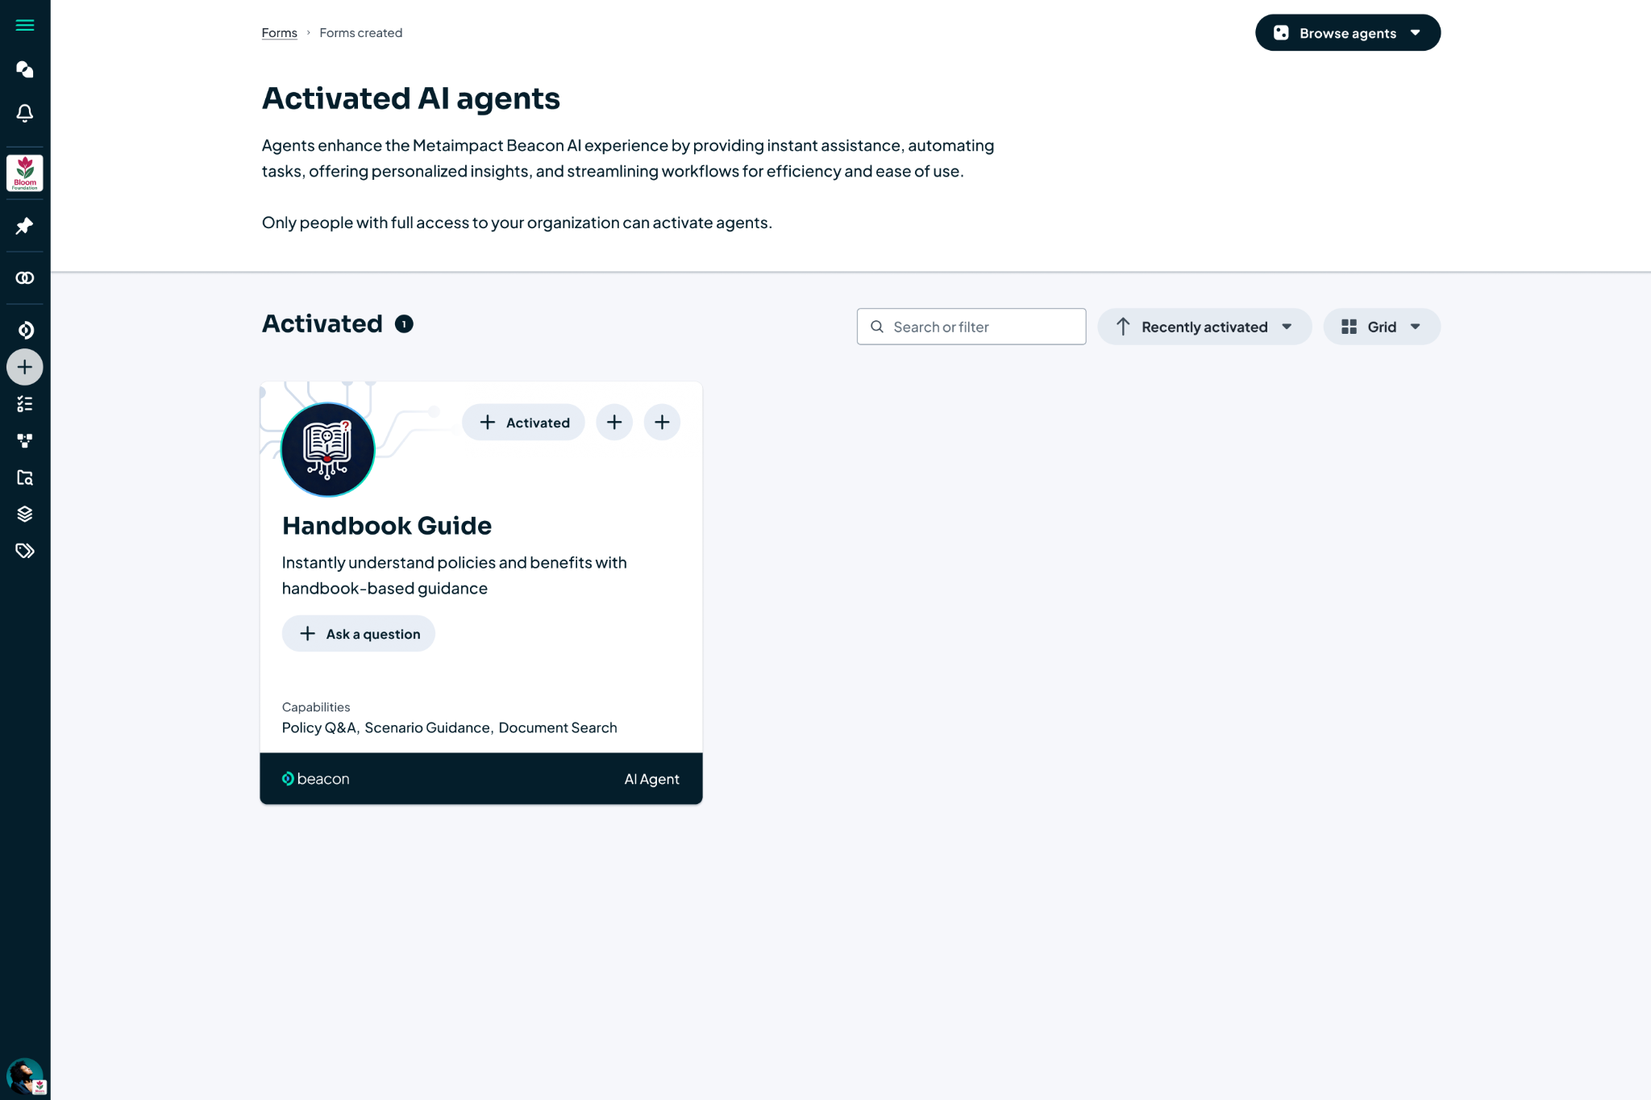This screenshot has width=1651, height=1100.
Task: Click Ask a question button
Action: click(x=359, y=634)
